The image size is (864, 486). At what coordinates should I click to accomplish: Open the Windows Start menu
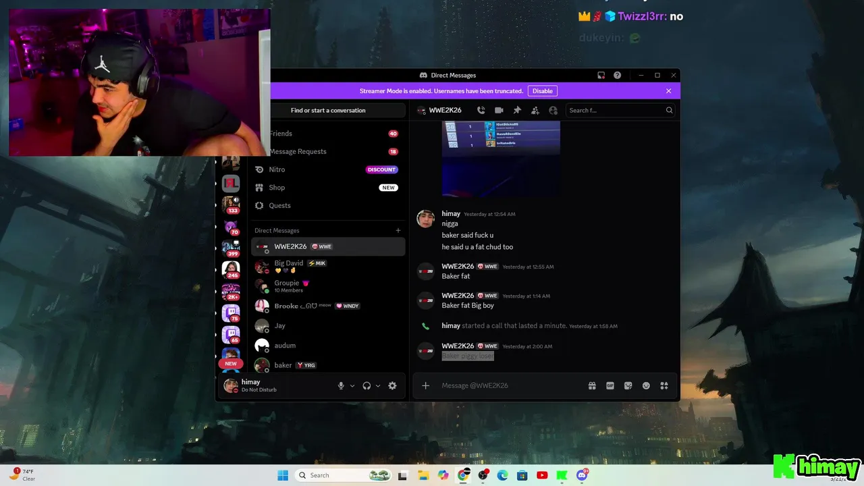[x=283, y=475]
